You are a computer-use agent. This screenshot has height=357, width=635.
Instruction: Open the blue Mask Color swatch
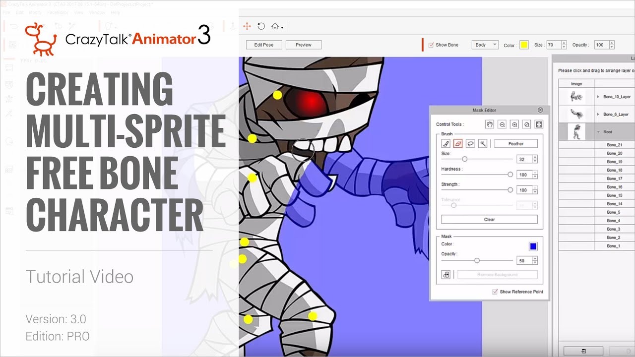[533, 246]
